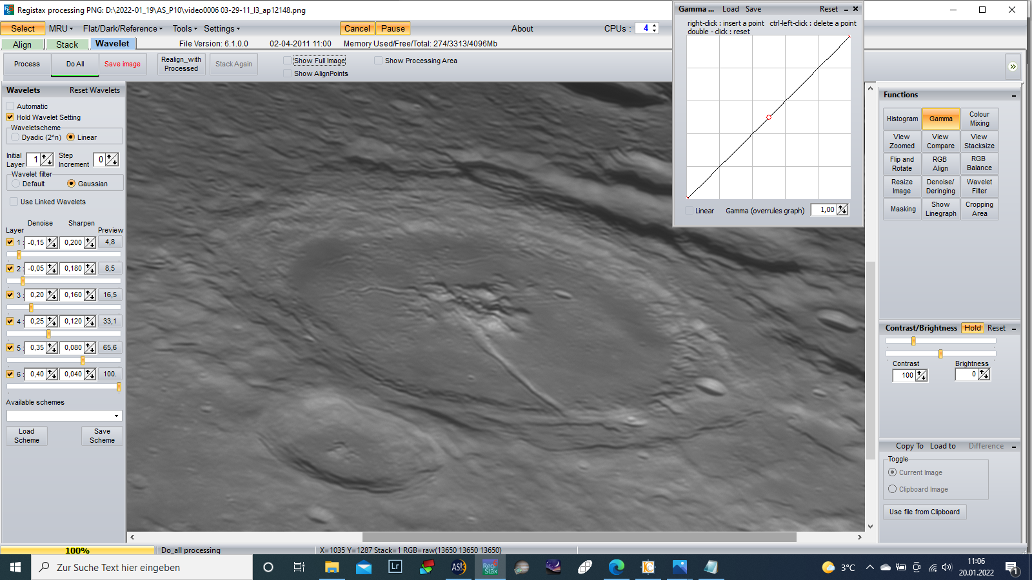1032x580 pixels.
Task: Adjust Initial Layer stepper
Action: click(x=47, y=159)
